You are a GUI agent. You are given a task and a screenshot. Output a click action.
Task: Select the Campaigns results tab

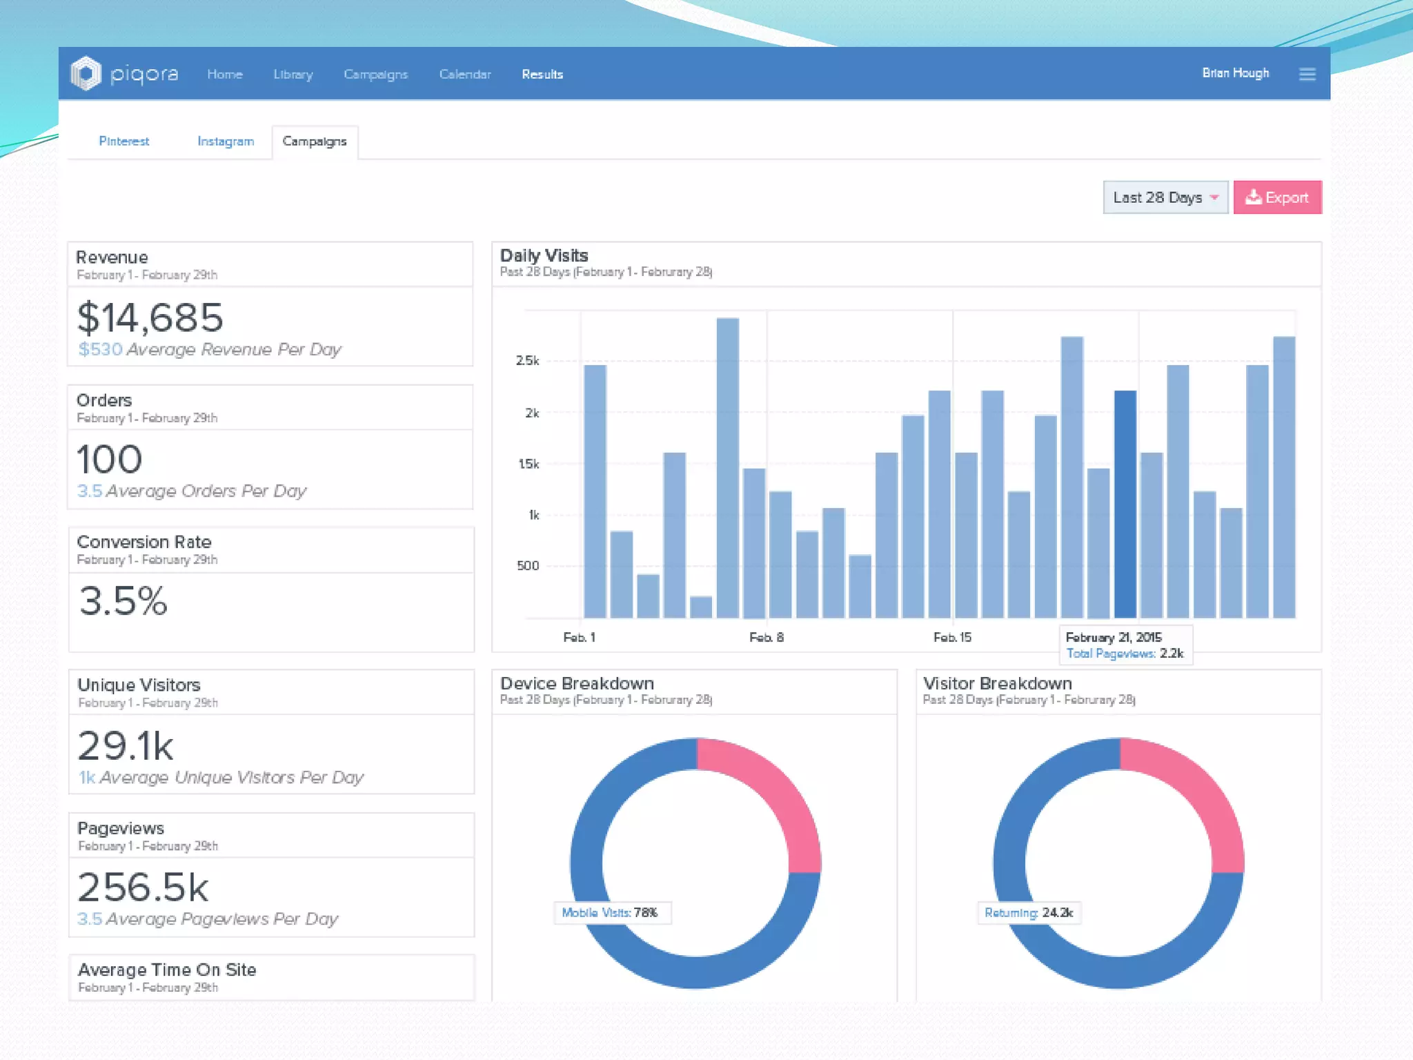click(315, 141)
